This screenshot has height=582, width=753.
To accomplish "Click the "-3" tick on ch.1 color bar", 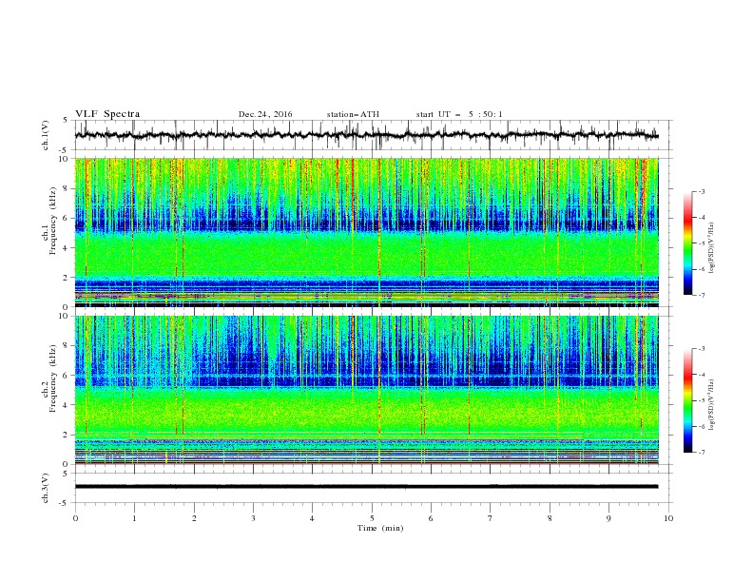I will pos(701,191).
